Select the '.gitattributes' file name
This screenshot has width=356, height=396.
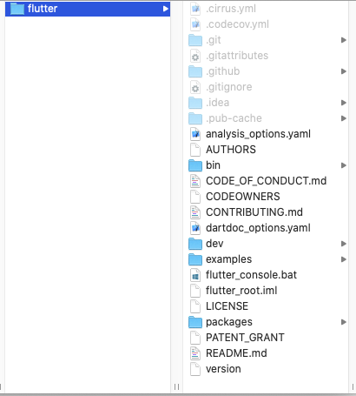click(237, 56)
